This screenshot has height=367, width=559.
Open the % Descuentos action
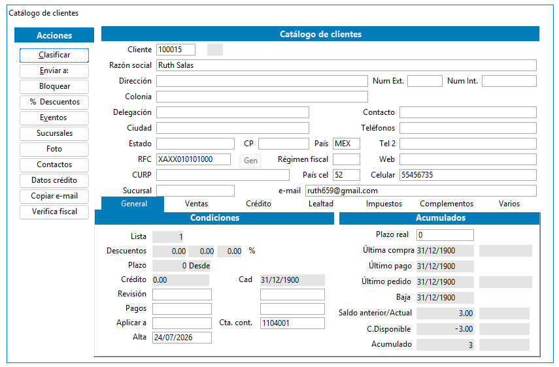click(54, 102)
